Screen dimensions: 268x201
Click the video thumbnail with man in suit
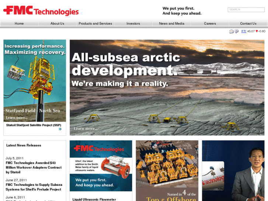(x=233, y=171)
